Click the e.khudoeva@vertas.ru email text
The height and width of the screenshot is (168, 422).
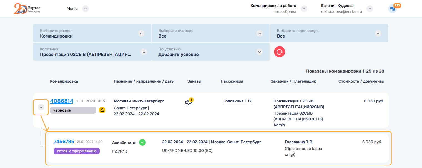click(341, 12)
